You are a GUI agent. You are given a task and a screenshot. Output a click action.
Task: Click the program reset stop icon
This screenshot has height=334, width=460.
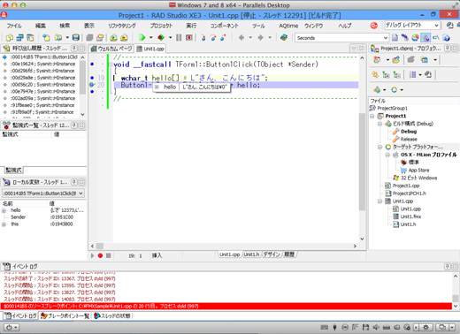(189, 37)
